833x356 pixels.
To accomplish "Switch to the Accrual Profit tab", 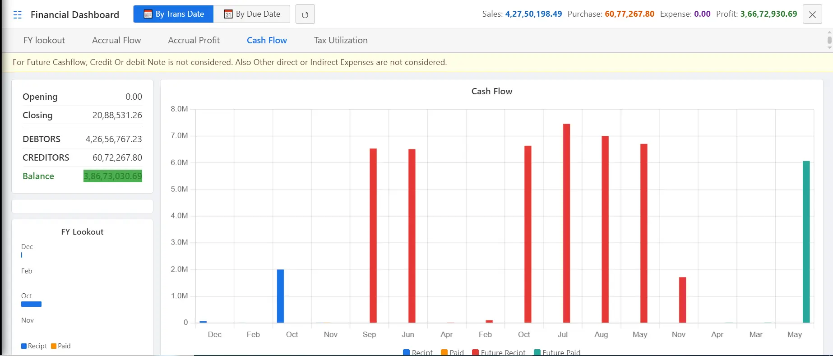I will click(x=194, y=40).
